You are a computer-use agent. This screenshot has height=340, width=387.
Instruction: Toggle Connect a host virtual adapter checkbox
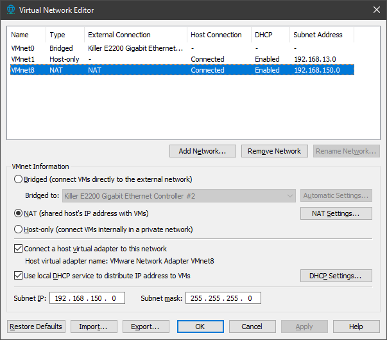tap(18, 249)
